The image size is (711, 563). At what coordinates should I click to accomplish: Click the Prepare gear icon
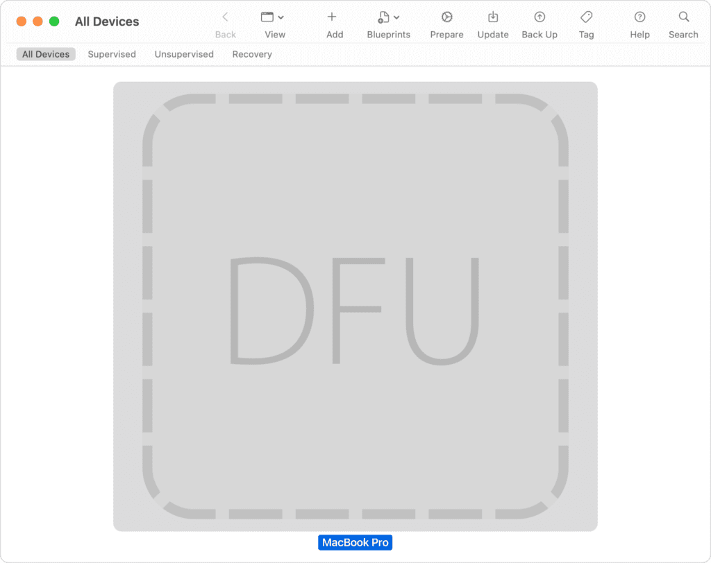click(x=446, y=17)
